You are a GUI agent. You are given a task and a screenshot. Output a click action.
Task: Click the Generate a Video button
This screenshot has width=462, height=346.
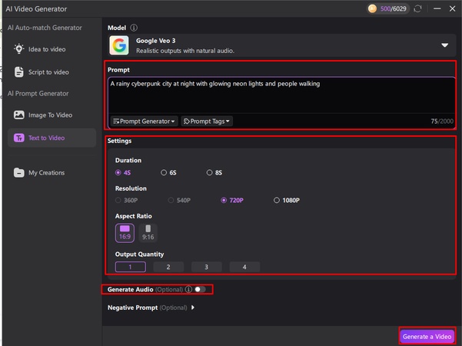[x=427, y=337]
